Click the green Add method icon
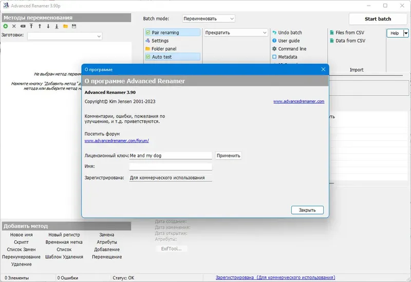This screenshot has width=411, height=282. tap(6, 26)
